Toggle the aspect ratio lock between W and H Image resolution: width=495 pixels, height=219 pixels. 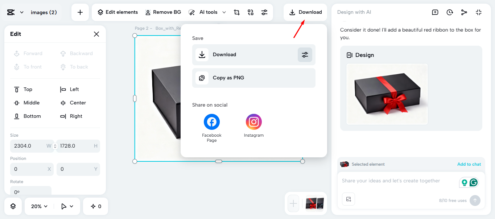55,146
